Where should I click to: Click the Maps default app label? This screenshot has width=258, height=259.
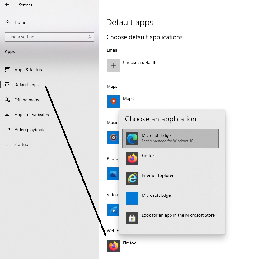coord(128,98)
